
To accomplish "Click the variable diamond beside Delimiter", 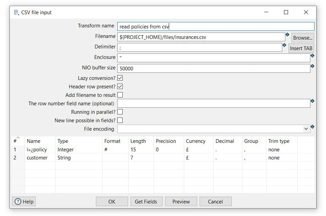I will point(285,44).
